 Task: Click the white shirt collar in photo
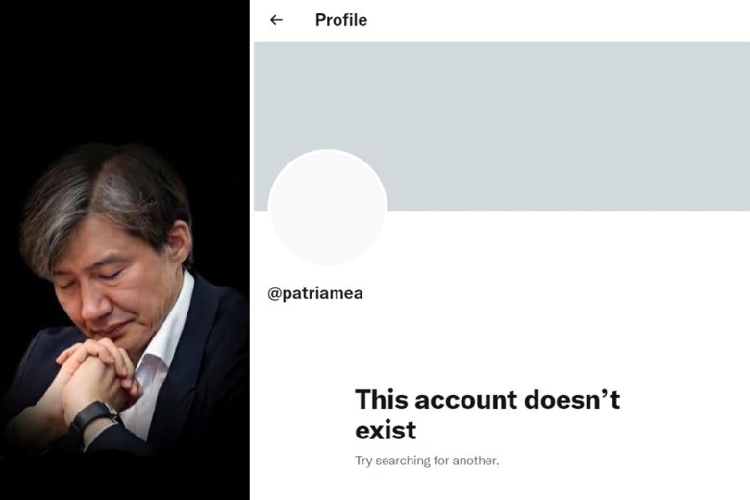[x=173, y=327]
